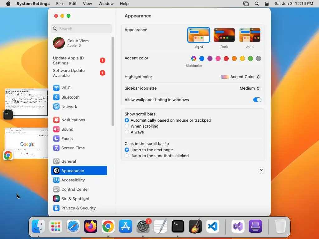
Task: Select green accent color
Action: click(x=250, y=59)
